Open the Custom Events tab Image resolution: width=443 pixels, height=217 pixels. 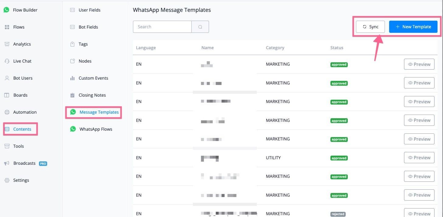tap(93, 78)
